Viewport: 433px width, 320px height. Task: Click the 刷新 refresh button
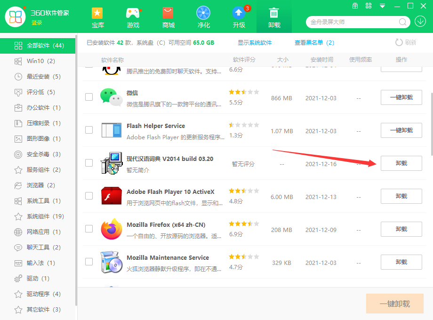406,42
